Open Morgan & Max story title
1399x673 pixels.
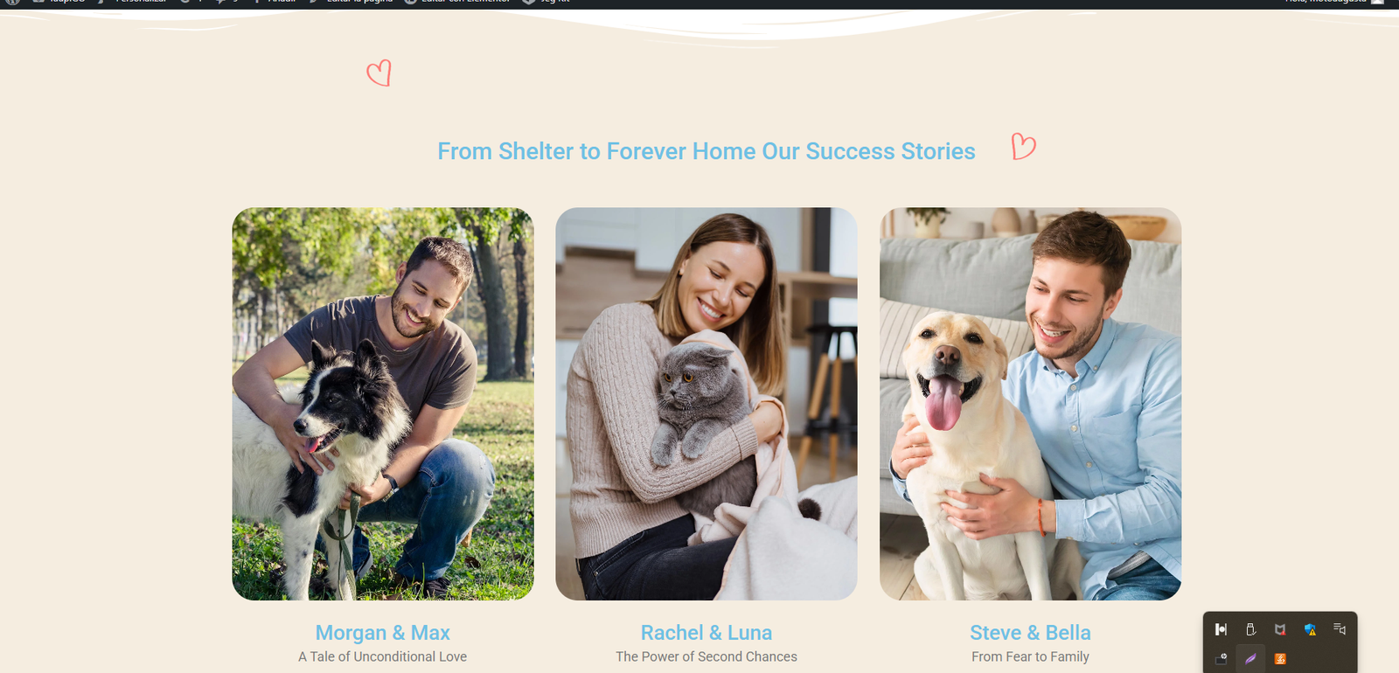pyautogui.click(x=382, y=633)
